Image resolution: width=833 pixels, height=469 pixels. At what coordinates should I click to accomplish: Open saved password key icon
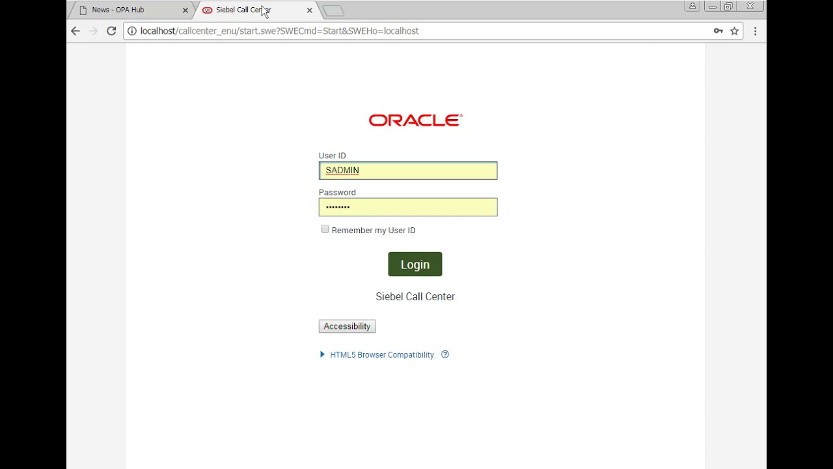point(718,31)
